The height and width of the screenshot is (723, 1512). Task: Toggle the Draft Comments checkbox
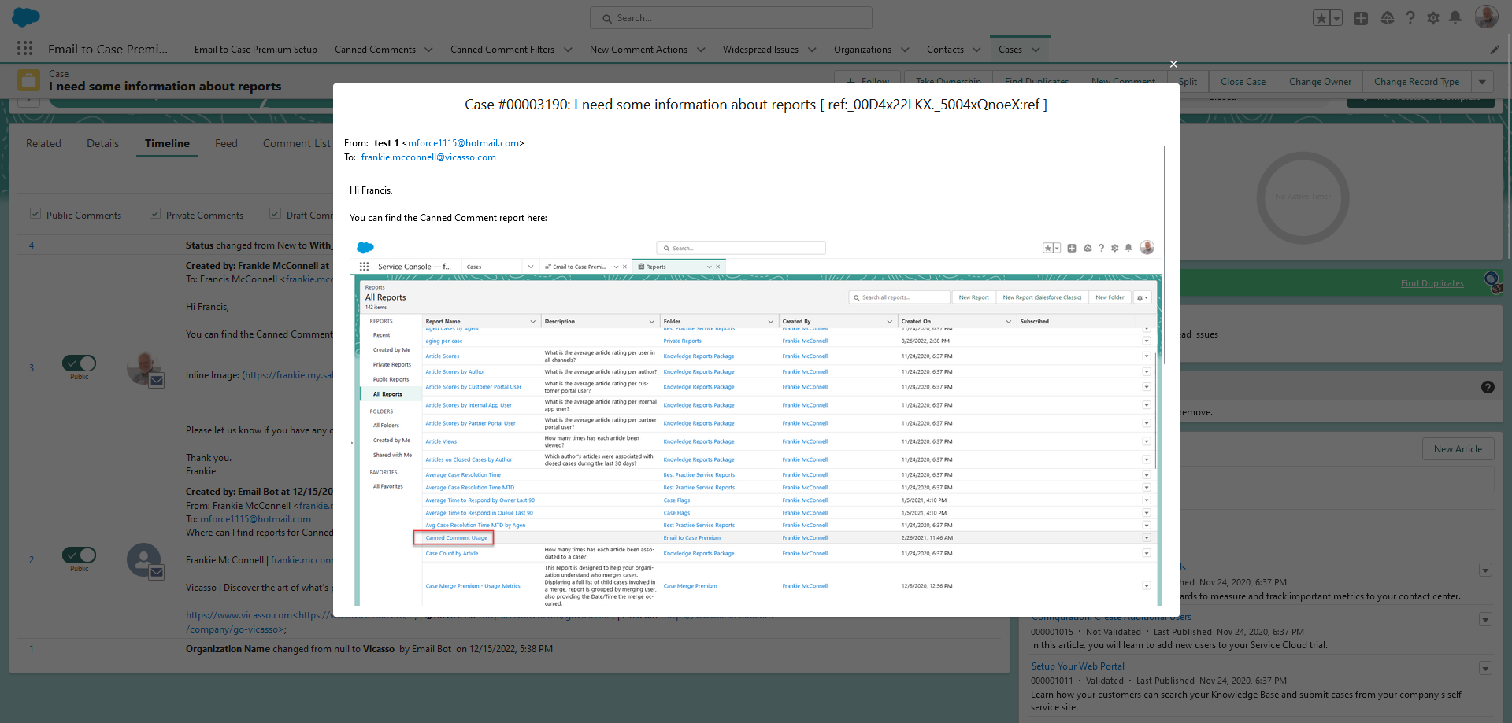(276, 214)
